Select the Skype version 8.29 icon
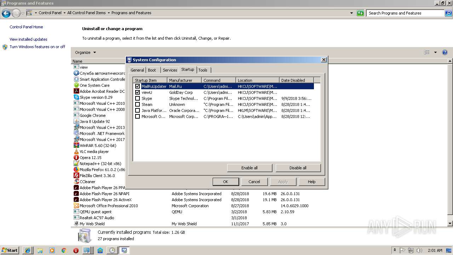Screen dimensions: 453x255 [76, 97]
